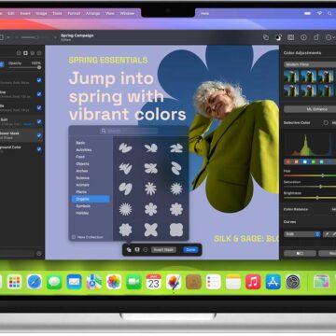Click the Spotlight search icon in menu bar

point(329,13)
